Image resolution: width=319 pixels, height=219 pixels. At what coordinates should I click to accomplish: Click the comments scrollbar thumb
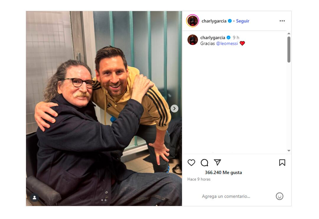click(289, 49)
